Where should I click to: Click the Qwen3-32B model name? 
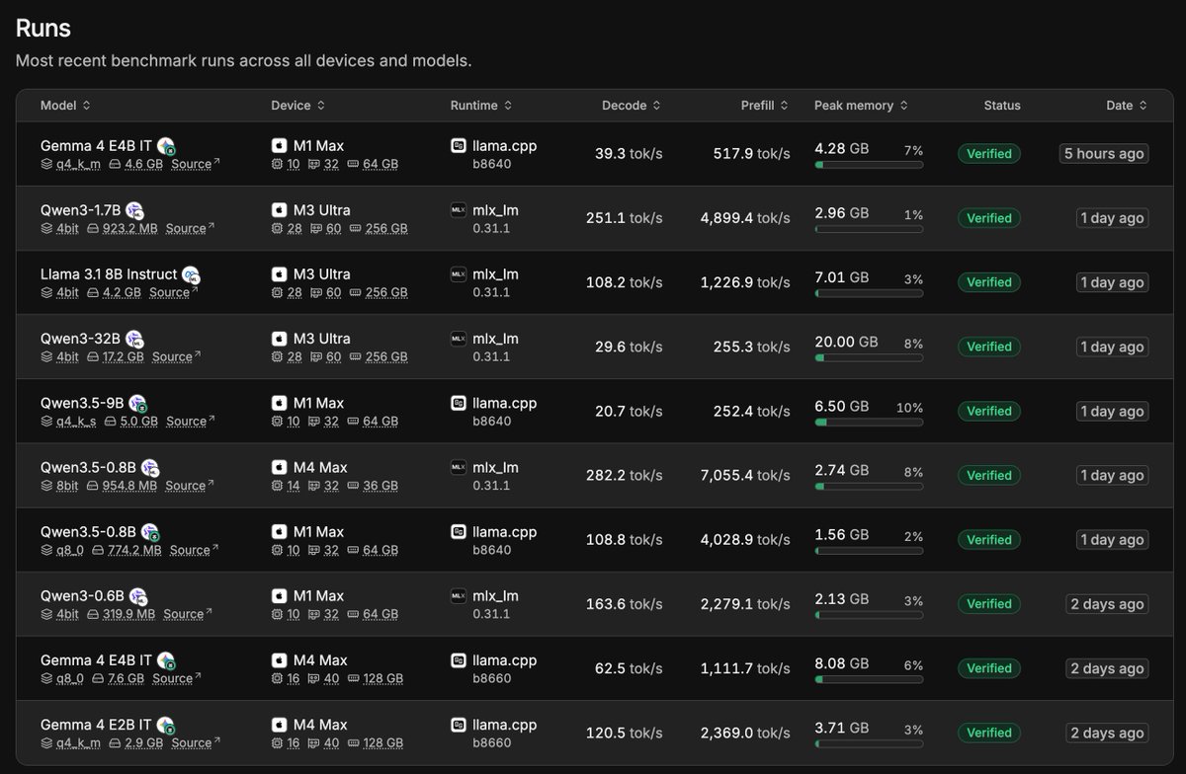click(x=81, y=339)
